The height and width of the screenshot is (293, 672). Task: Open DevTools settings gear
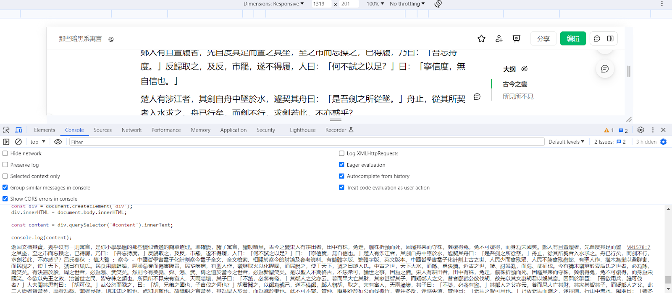[640, 130]
